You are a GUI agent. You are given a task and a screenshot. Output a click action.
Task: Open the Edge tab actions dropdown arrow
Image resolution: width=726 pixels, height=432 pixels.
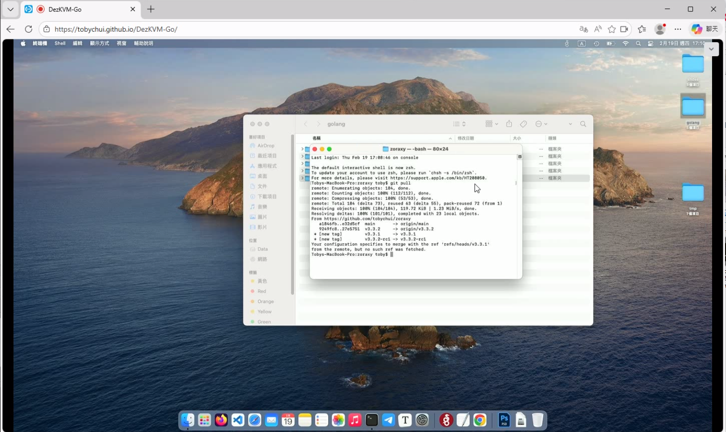10,9
